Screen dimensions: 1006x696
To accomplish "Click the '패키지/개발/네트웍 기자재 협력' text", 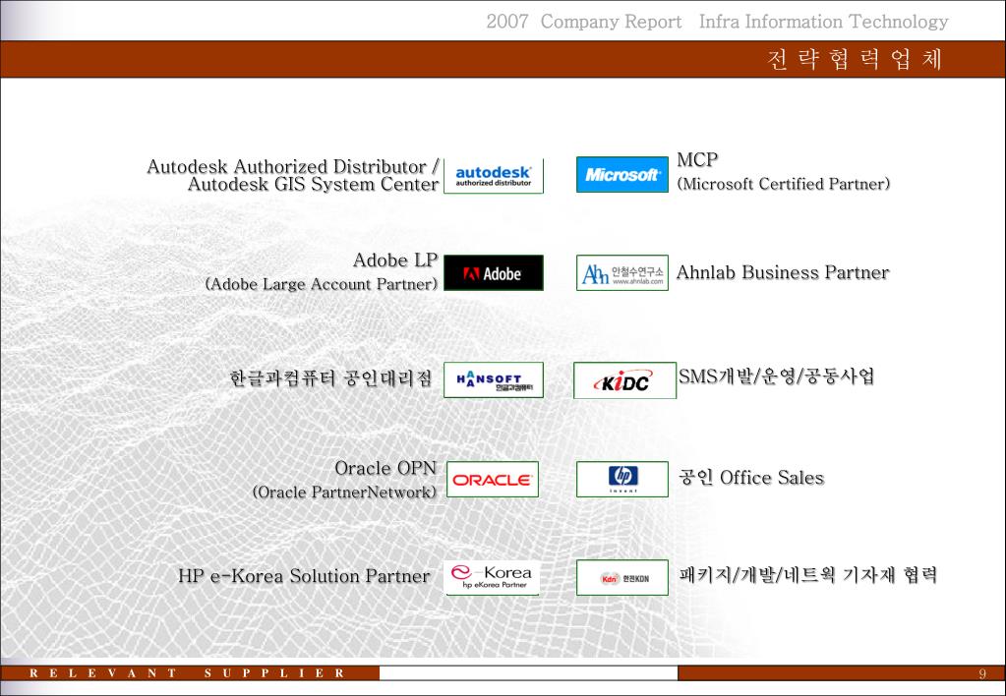I will [808, 575].
